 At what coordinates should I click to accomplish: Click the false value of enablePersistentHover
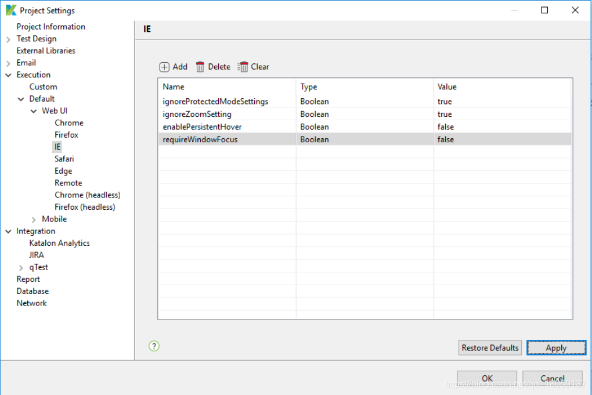coord(446,127)
